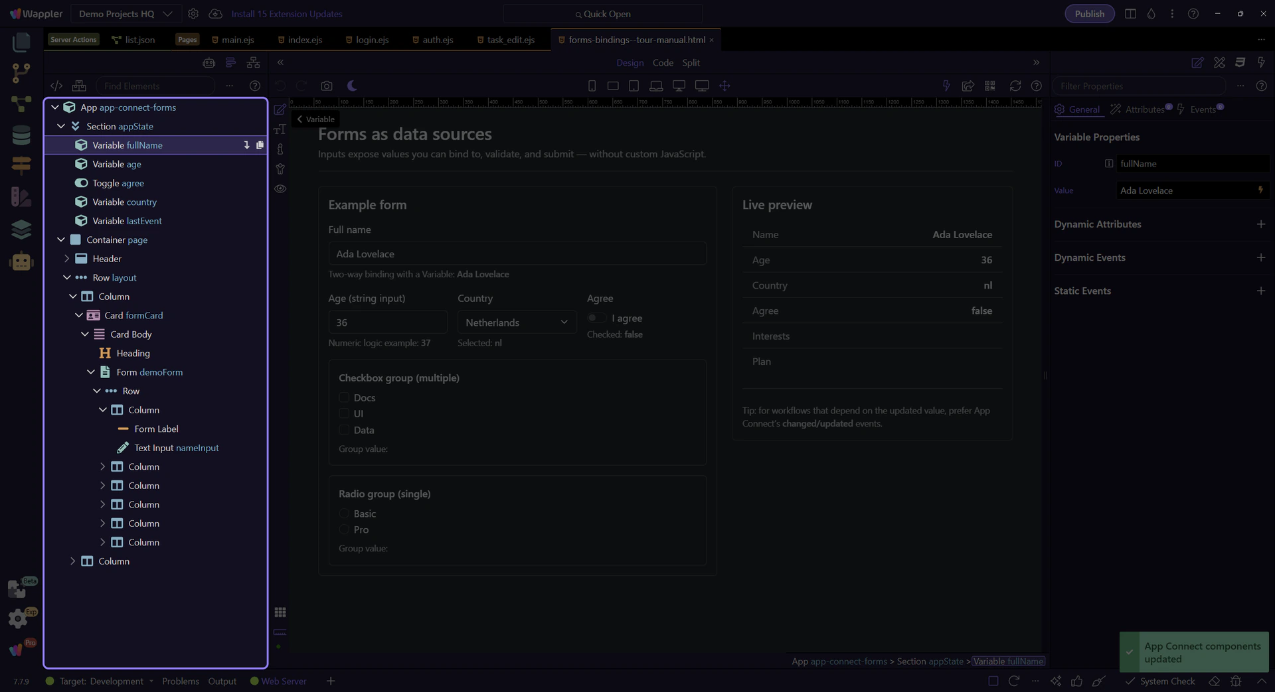This screenshot has height=692, width=1275.
Task: Switch to the Code view tab
Action: pyautogui.click(x=662, y=62)
